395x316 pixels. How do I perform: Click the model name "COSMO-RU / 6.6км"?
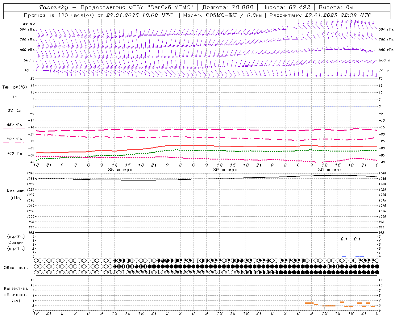[x=234, y=15]
